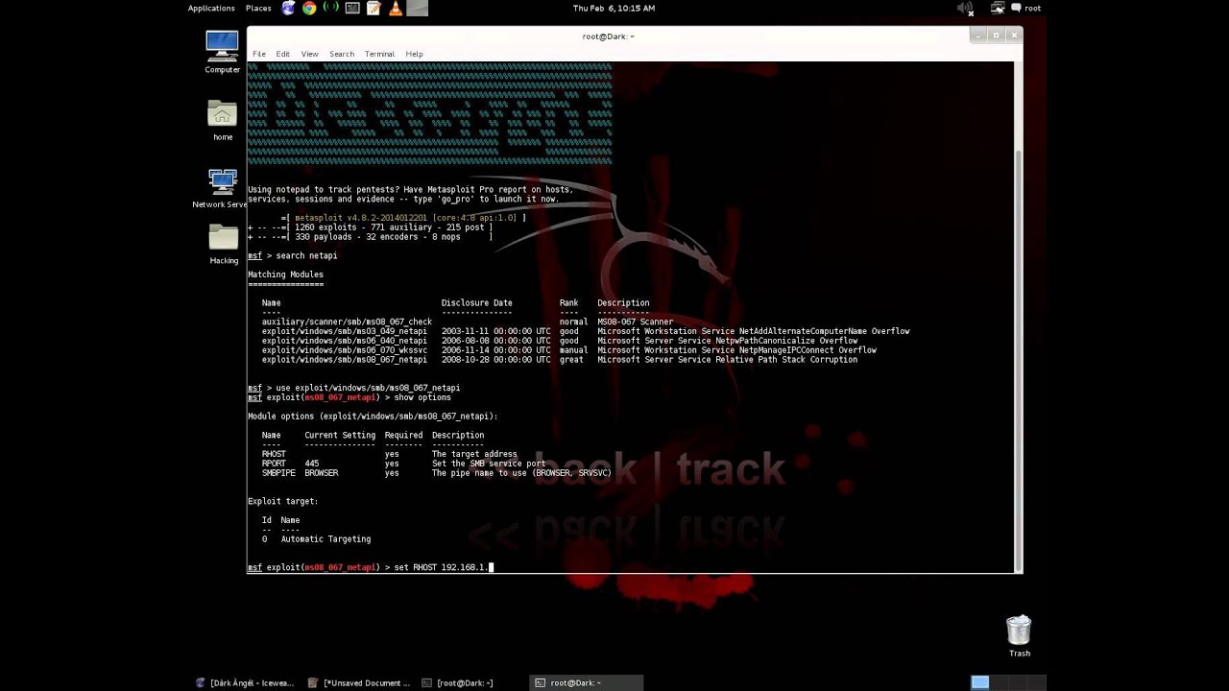This screenshot has height=691, width=1229.
Task: Open the network connections tray icon
Action: [998, 8]
